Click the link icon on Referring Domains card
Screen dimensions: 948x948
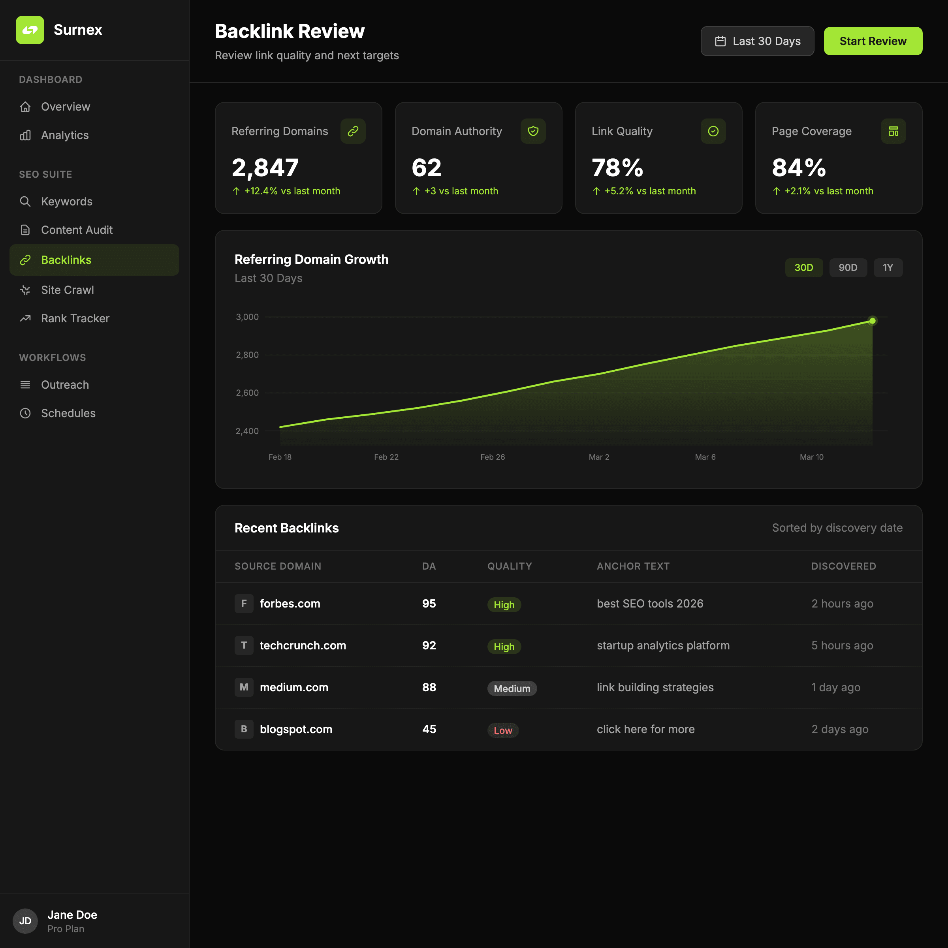(x=353, y=131)
